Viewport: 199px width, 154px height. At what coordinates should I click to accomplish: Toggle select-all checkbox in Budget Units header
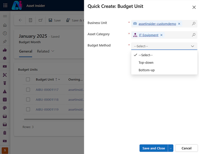tap(28, 79)
